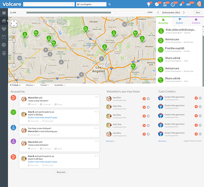This screenshot has height=187, width=204.
Task: Open messages icon with 4/5 badge
Action: pos(157,4)
